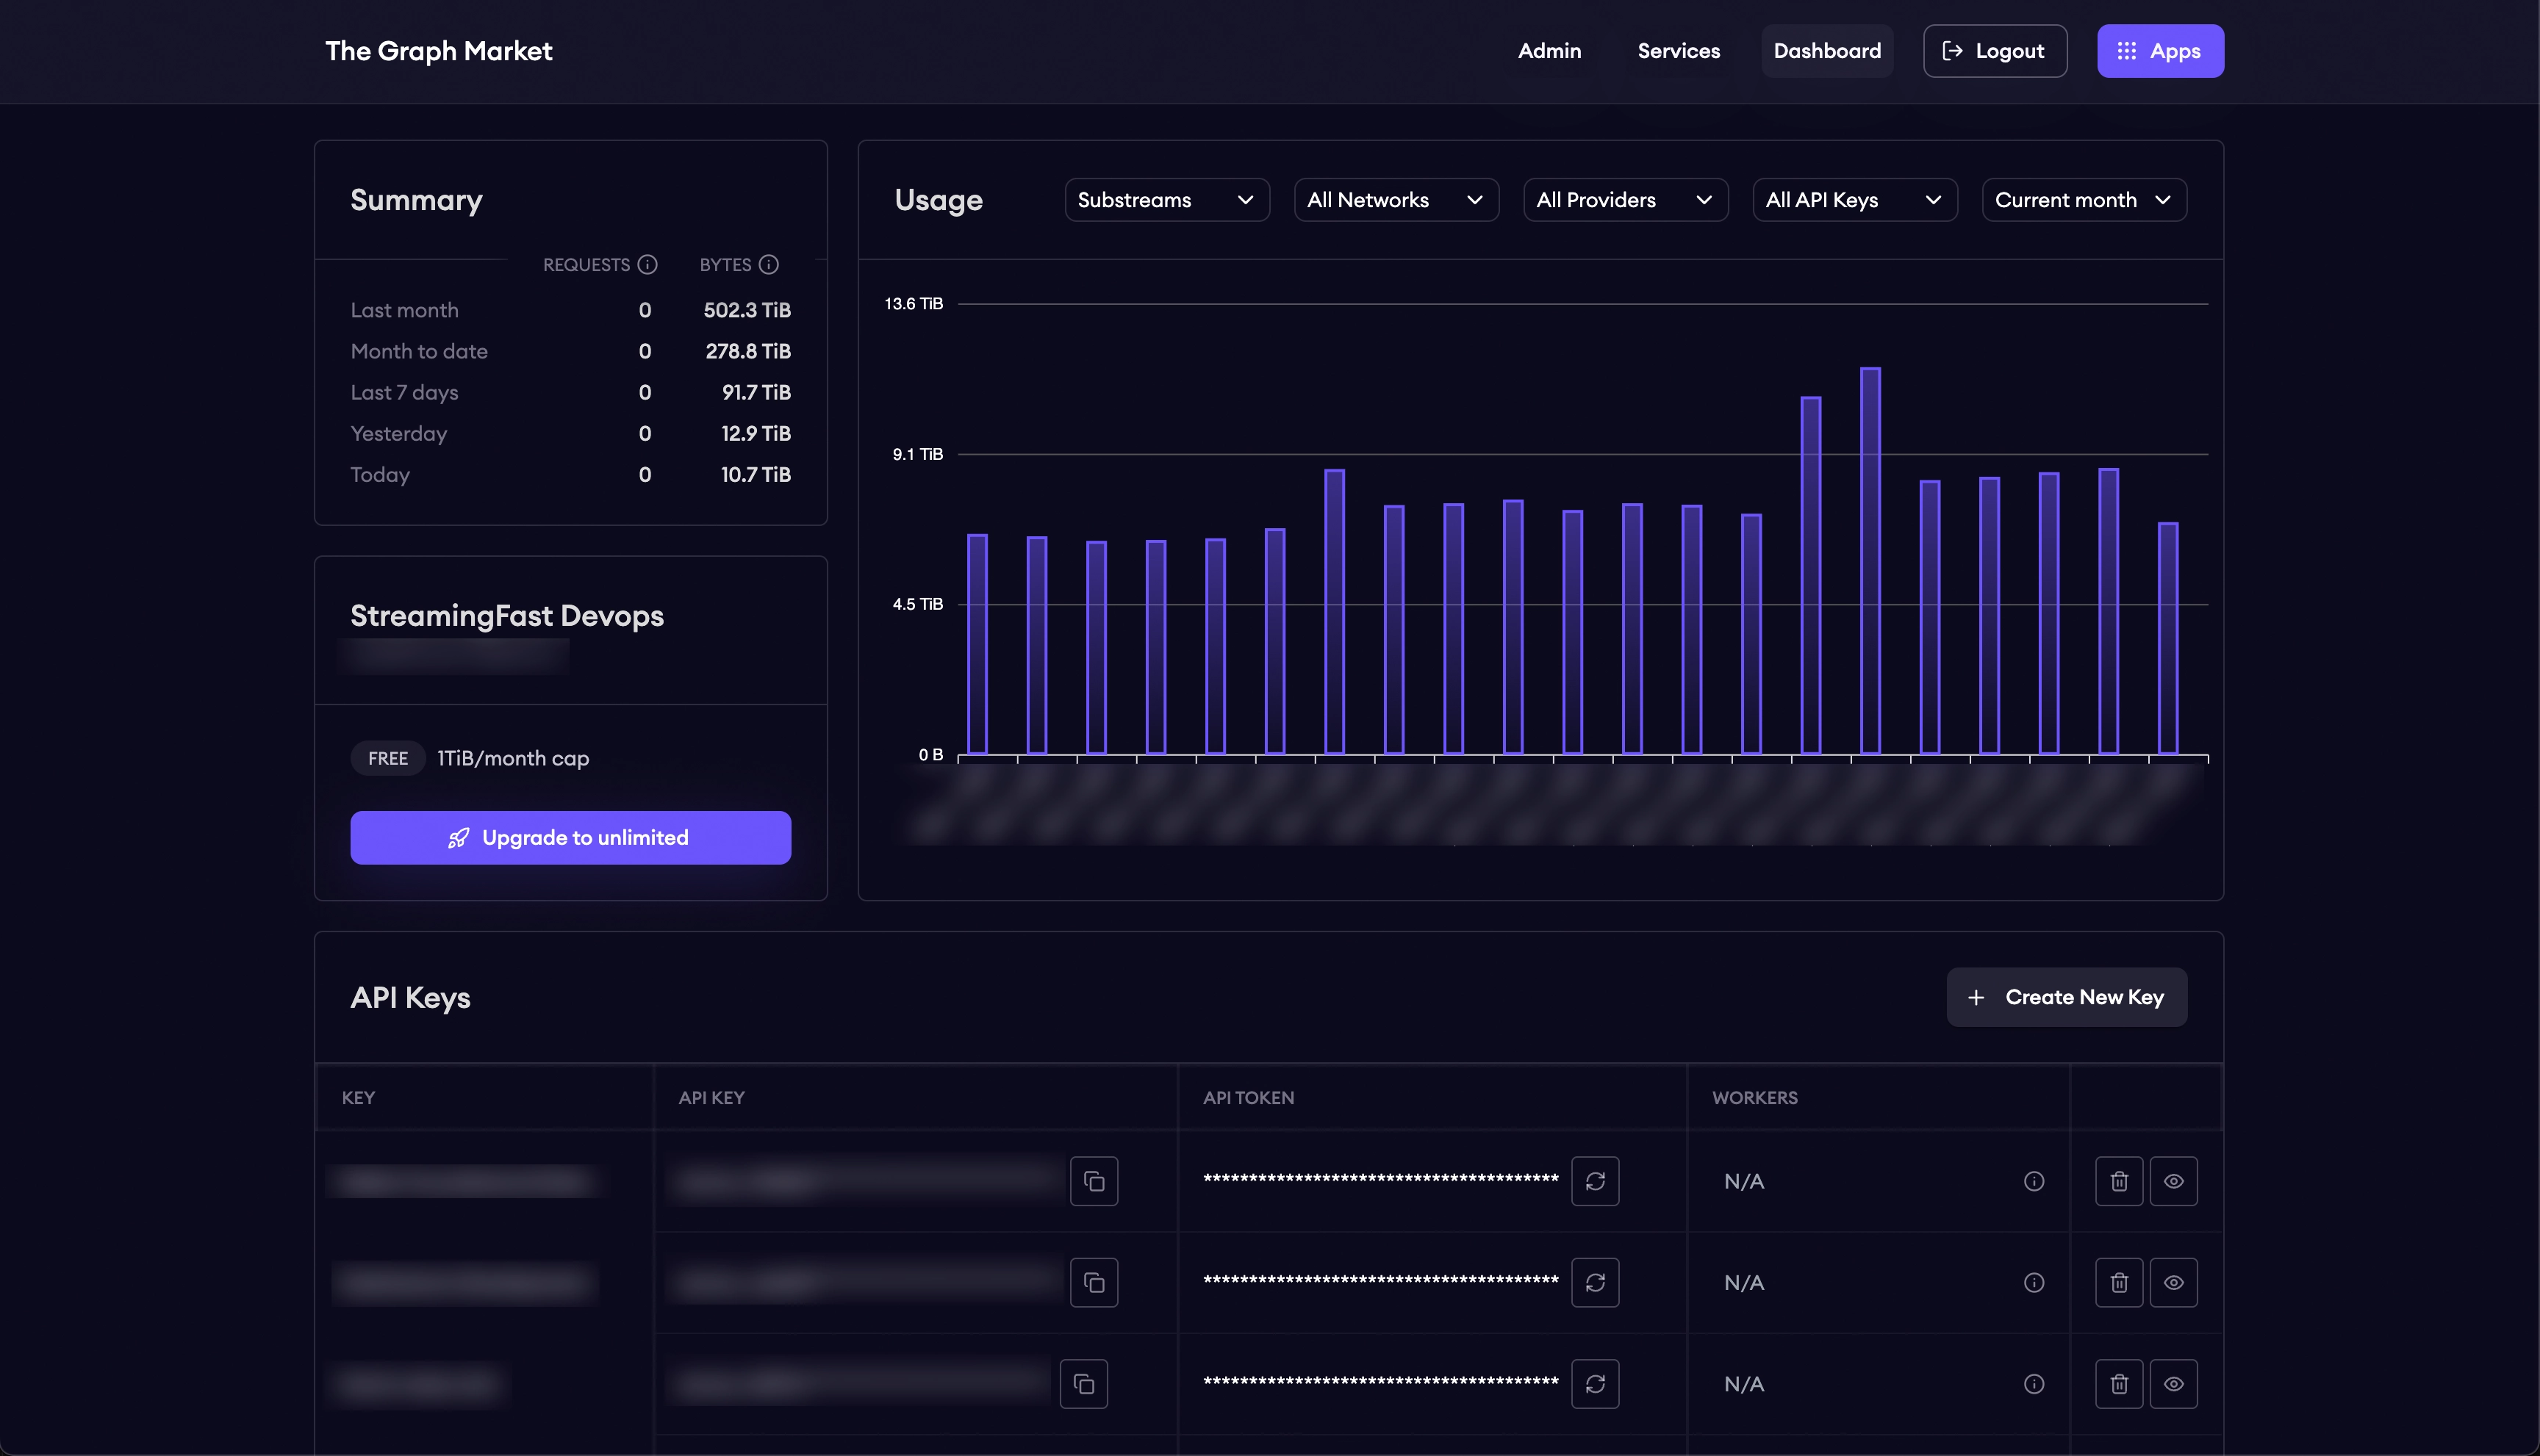The width and height of the screenshot is (2540, 1456).
Task: Click the '502.3 TiB' last month value
Action: tap(746, 311)
